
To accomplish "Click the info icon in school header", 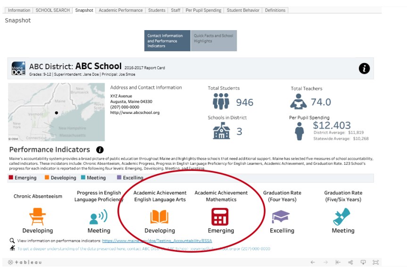I will 364,68.
